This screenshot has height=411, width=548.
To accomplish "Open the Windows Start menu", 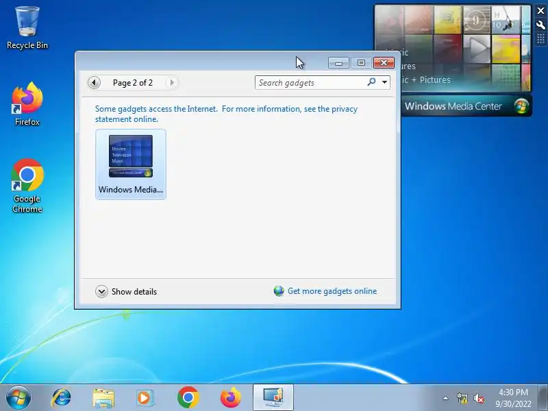I will click(18, 398).
